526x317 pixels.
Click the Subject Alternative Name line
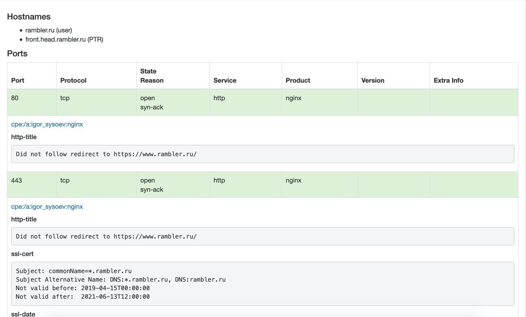tap(121, 280)
